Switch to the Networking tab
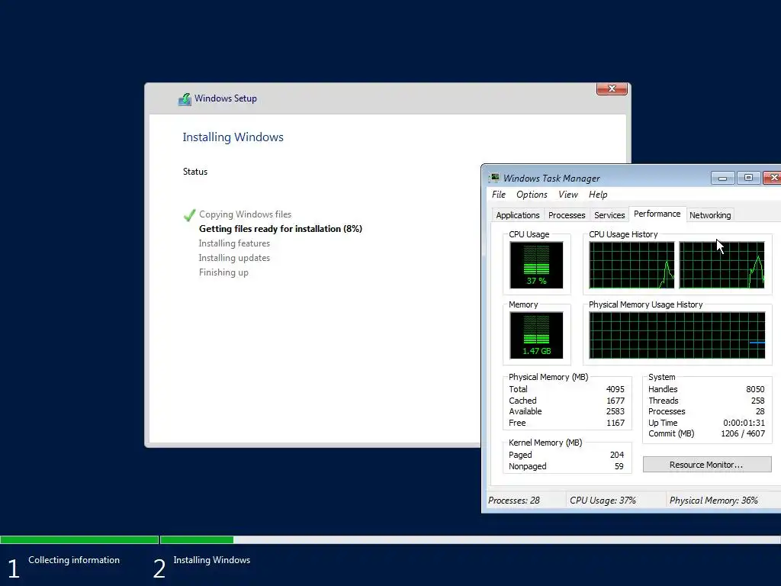The width and height of the screenshot is (781, 586). 710,215
